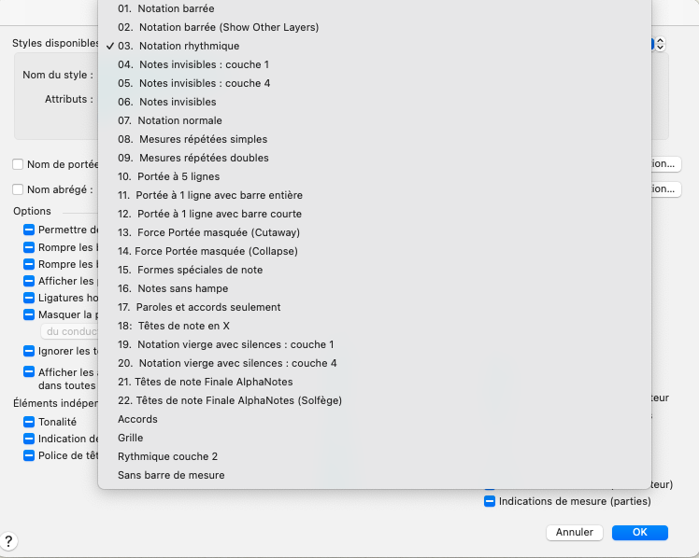
Task: Click the stepper arrows beside the styles popup
Action: click(x=660, y=44)
